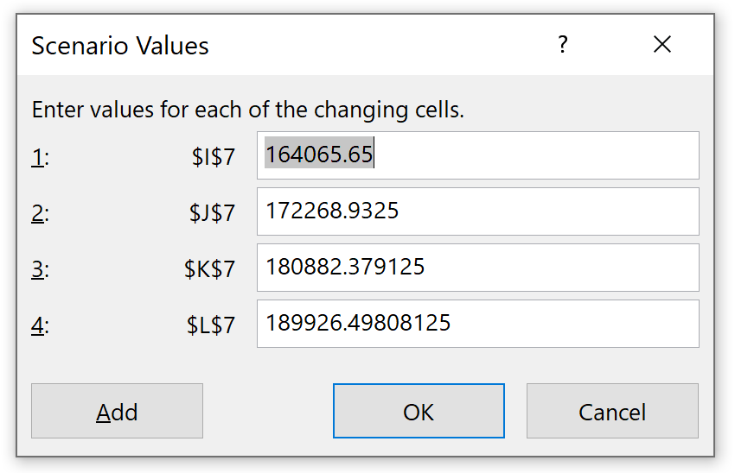
Task: Click the $I$7 value input field
Action: (477, 155)
